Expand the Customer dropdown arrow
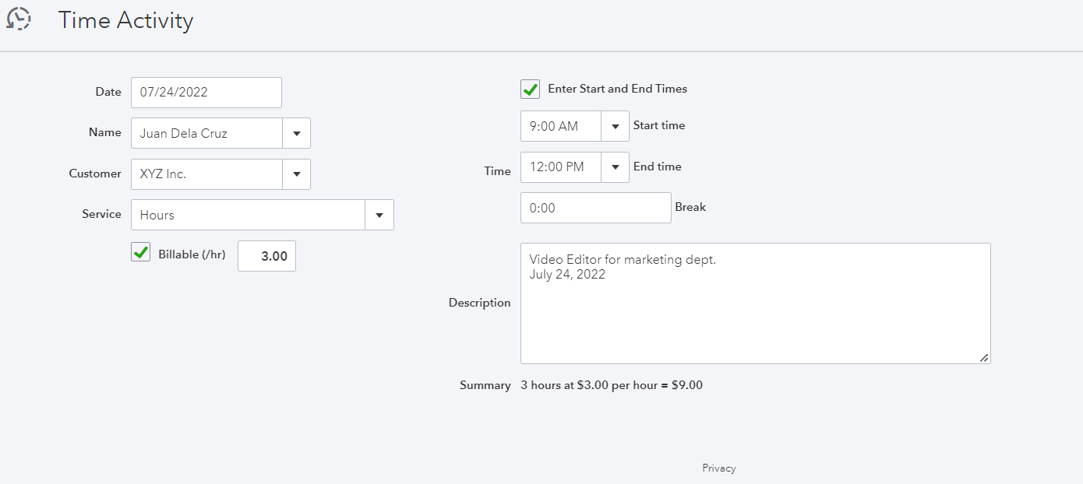This screenshot has width=1083, height=484. [296, 174]
